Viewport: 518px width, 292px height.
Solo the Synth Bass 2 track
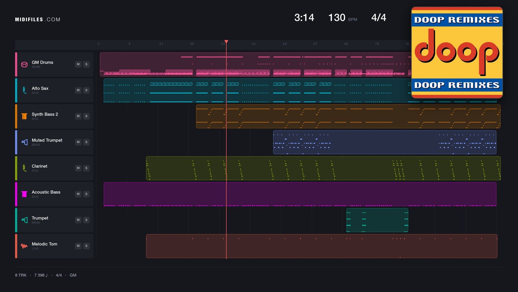[86, 116]
